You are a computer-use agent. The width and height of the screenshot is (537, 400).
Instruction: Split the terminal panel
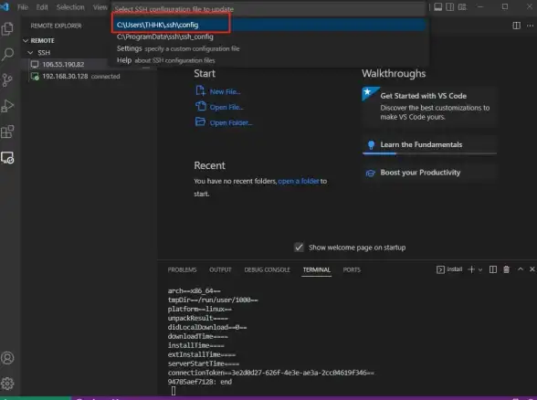[493, 269]
